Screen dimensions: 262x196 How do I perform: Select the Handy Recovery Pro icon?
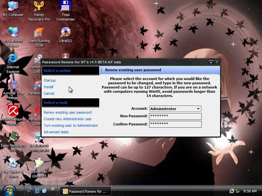click(x=39, y=11)
